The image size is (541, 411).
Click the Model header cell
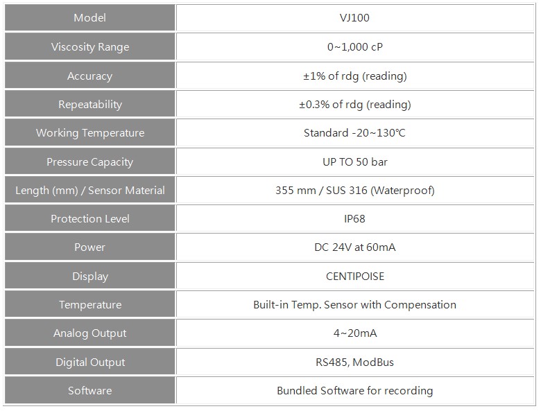(89, 17)
